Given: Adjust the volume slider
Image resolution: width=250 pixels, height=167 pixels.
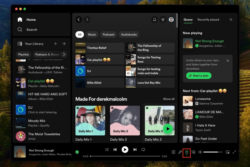Looking at the screenshot, I should point(213,152).
